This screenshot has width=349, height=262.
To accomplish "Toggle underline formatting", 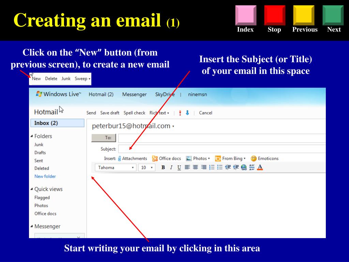I will click(x=179, y=168).
